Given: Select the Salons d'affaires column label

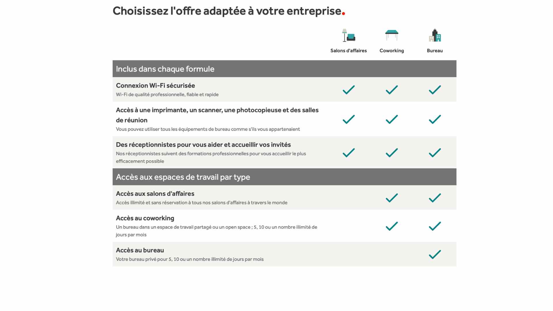Looking at the screenshot, I should click(x=349, y=51).
